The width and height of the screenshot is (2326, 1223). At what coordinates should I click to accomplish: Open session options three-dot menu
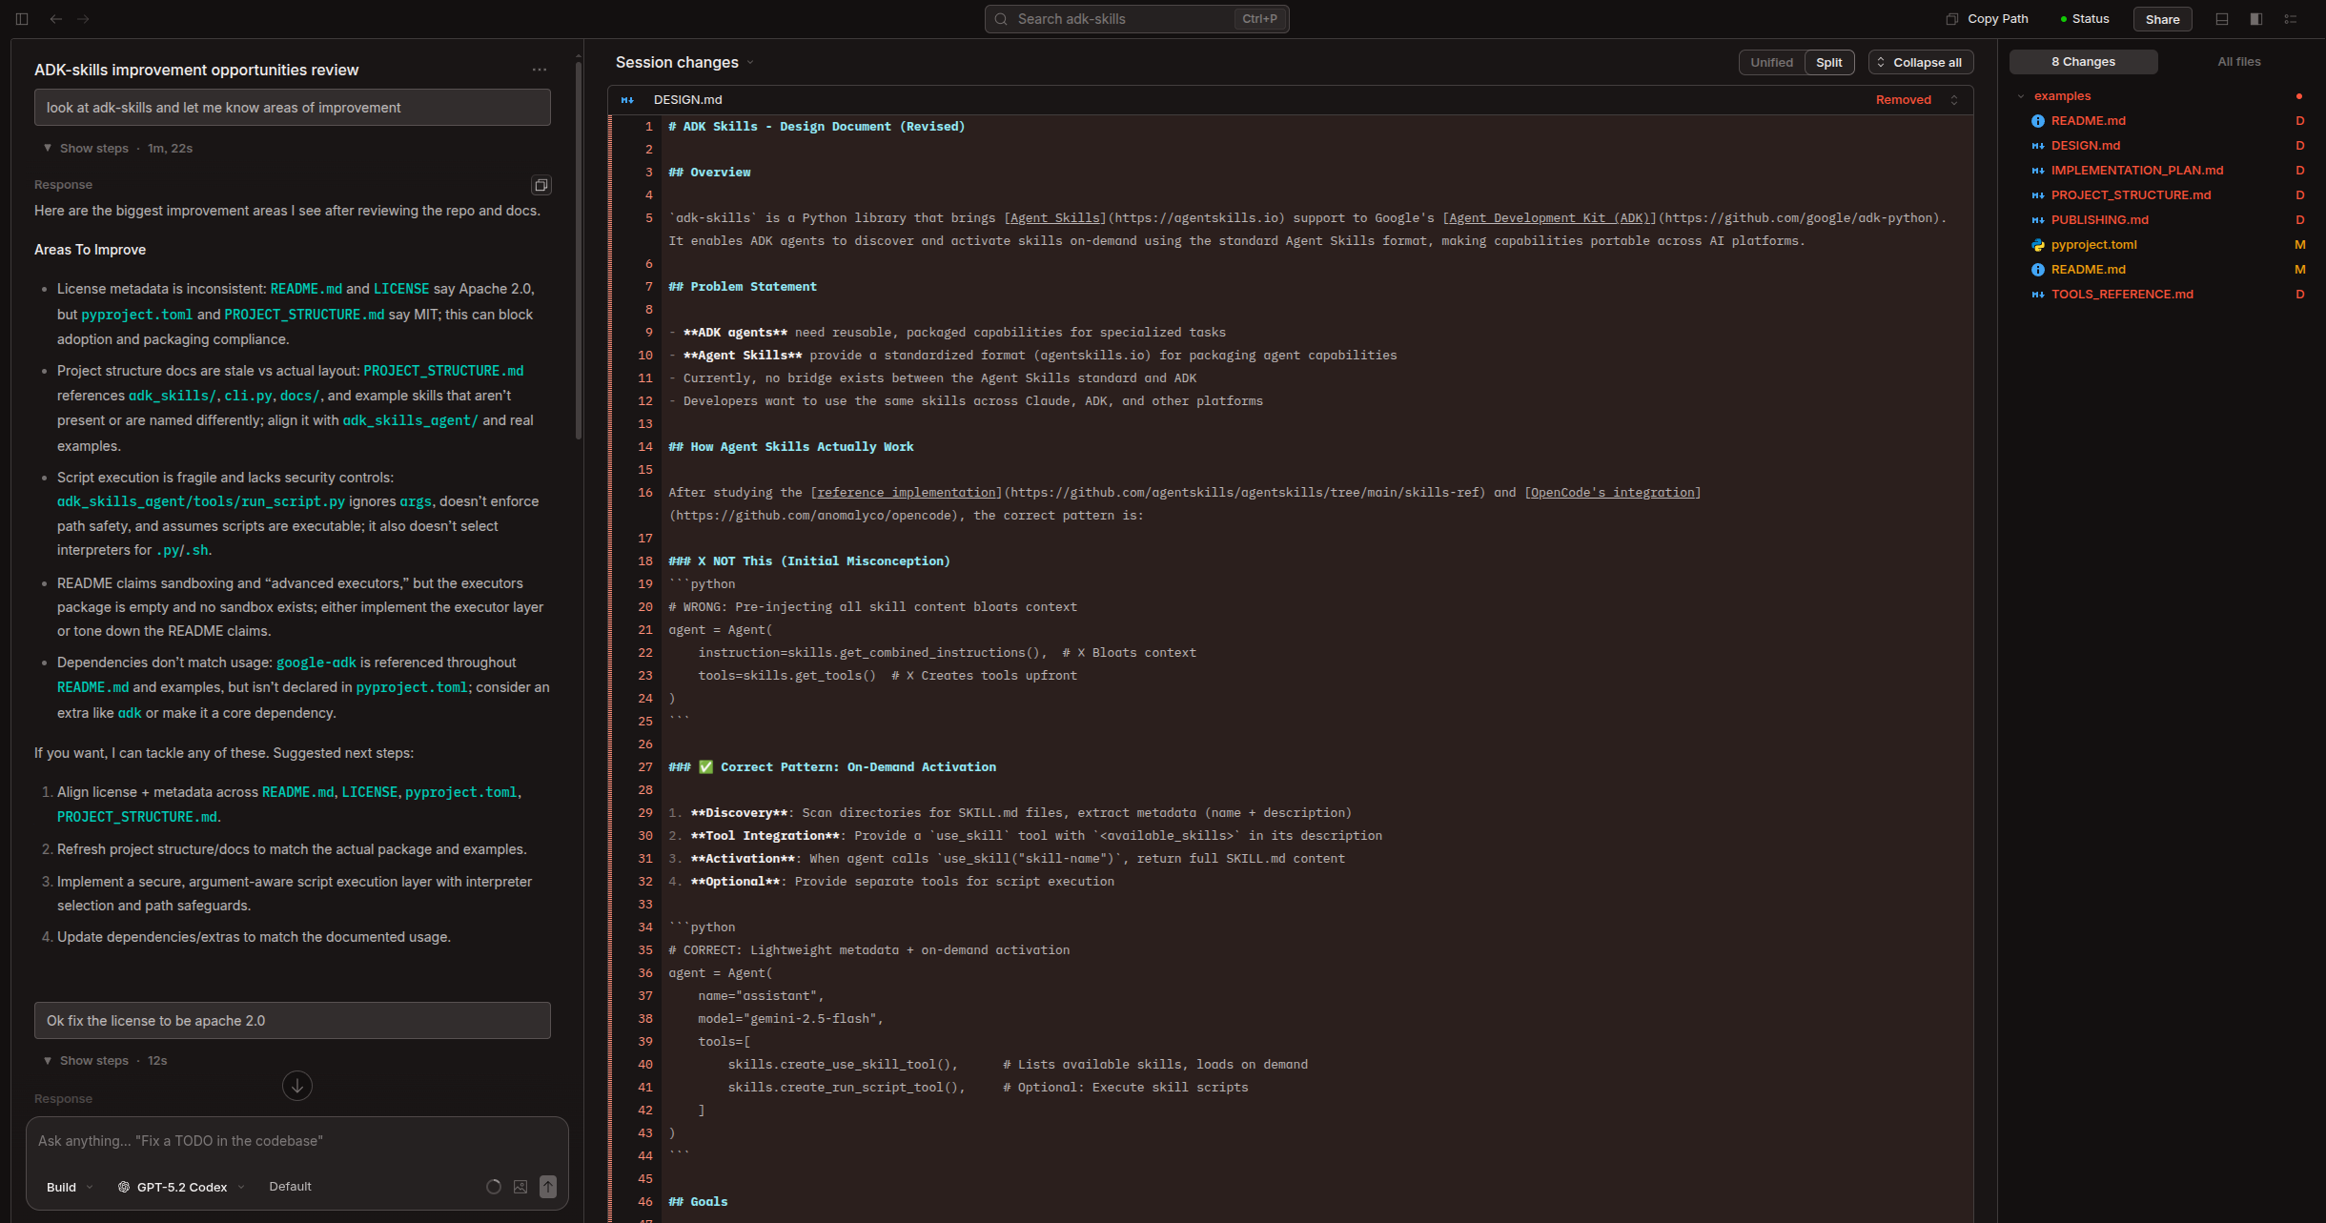pos(540,70)
